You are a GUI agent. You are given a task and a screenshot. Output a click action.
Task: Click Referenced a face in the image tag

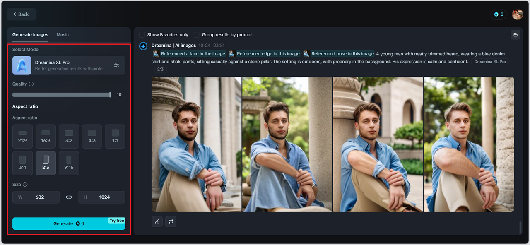click(x=189, y=54)
